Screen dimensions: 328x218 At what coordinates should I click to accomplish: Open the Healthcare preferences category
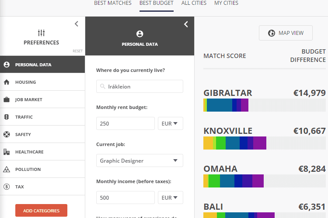(x=42, y=152)
